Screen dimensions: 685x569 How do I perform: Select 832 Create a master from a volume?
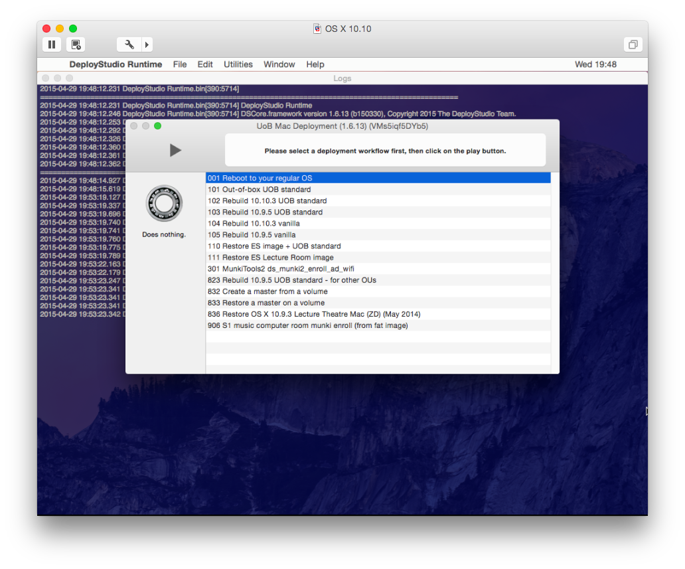[378, 291]
